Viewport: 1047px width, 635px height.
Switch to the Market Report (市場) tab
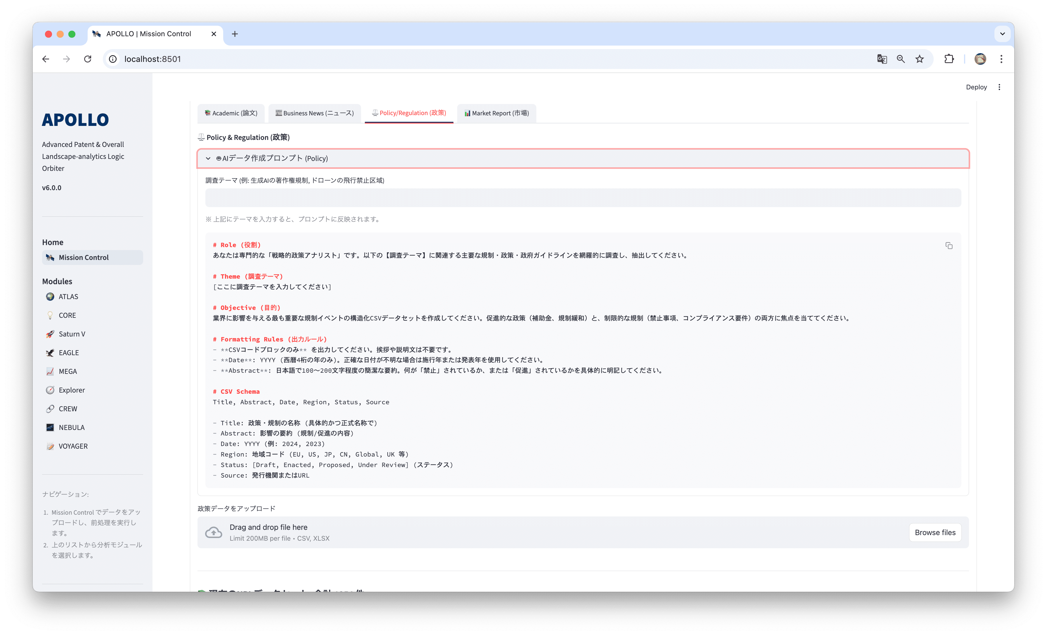tap(496, 113)
